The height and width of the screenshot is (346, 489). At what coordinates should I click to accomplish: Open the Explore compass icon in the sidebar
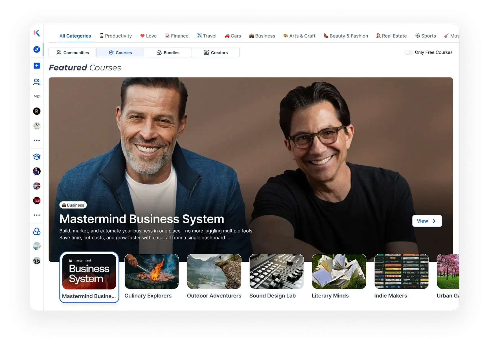click(37, 49)
